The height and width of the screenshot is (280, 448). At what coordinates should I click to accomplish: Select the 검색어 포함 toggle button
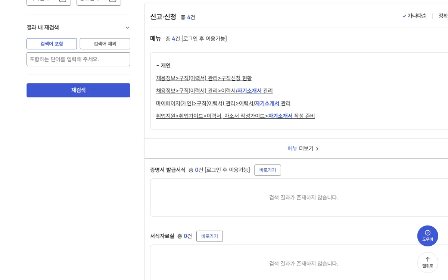(x=52, y=44)
